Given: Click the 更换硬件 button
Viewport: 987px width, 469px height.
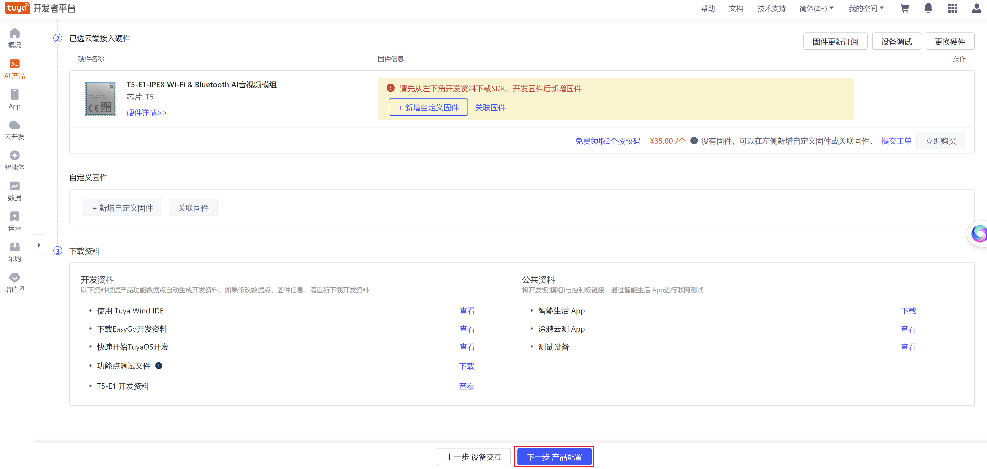Looking at the screenshot, I should (x=950, y=42).
